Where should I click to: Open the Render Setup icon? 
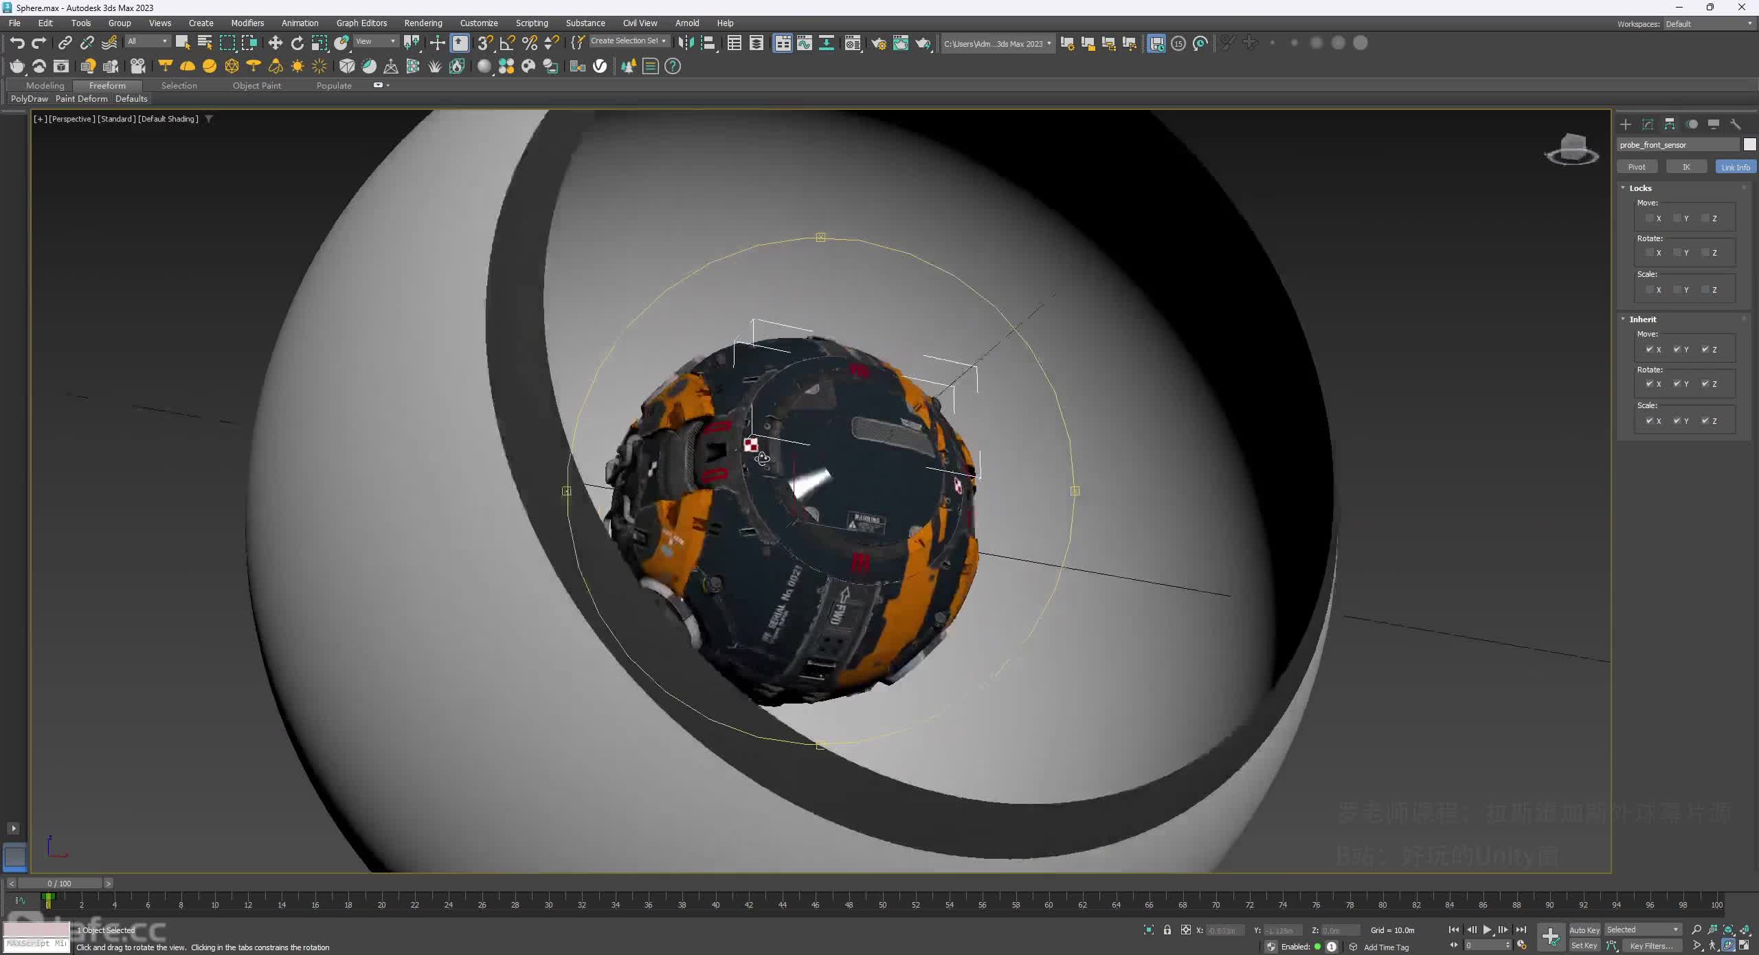coord(879,43)
